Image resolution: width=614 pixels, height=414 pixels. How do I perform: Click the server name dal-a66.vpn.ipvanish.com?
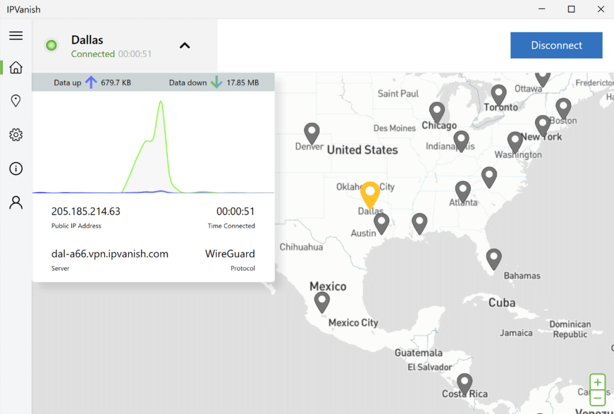pyautogui.click(x=110, y=254)
